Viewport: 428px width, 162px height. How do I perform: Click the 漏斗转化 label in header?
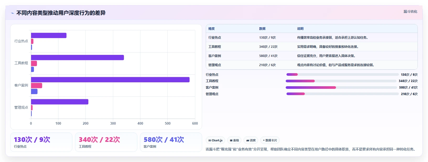click(x=410, y=11)
